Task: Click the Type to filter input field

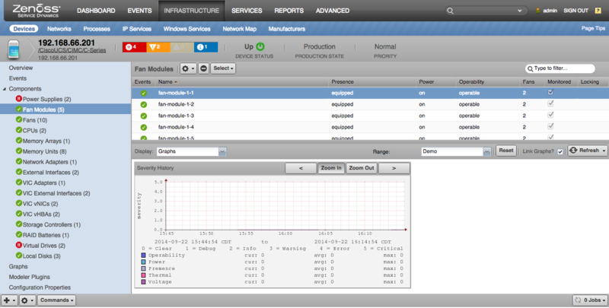Action: [x=560, y=68]
